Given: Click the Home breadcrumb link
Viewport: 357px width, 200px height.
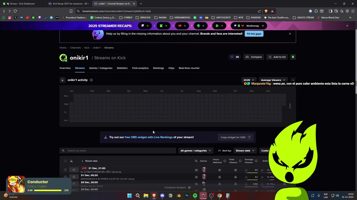Looking at the screenshot, I should point(63,48).
